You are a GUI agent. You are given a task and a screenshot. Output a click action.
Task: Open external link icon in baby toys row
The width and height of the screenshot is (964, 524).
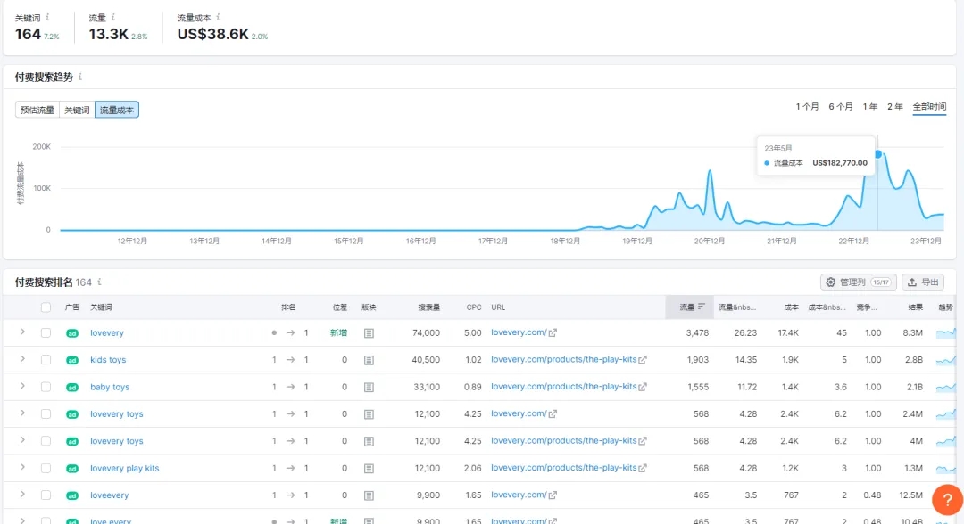point(643,387)
